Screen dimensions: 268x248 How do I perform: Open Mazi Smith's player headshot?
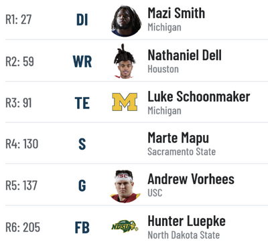(126, 21)
